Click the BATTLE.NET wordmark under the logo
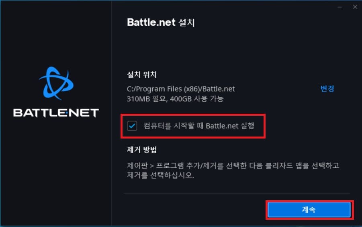 click(x=56, y=113)
